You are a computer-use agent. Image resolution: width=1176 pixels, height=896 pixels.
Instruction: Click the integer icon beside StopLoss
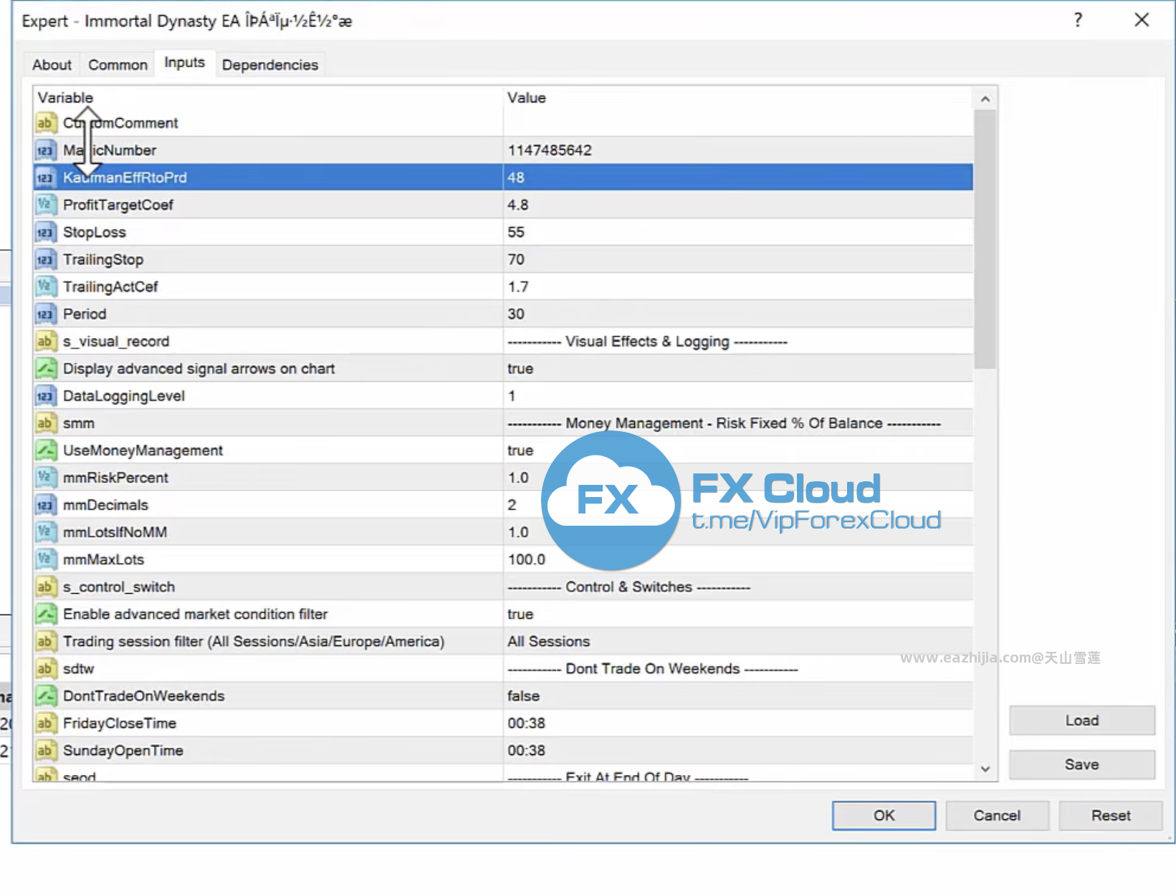[x=45, y=232]
